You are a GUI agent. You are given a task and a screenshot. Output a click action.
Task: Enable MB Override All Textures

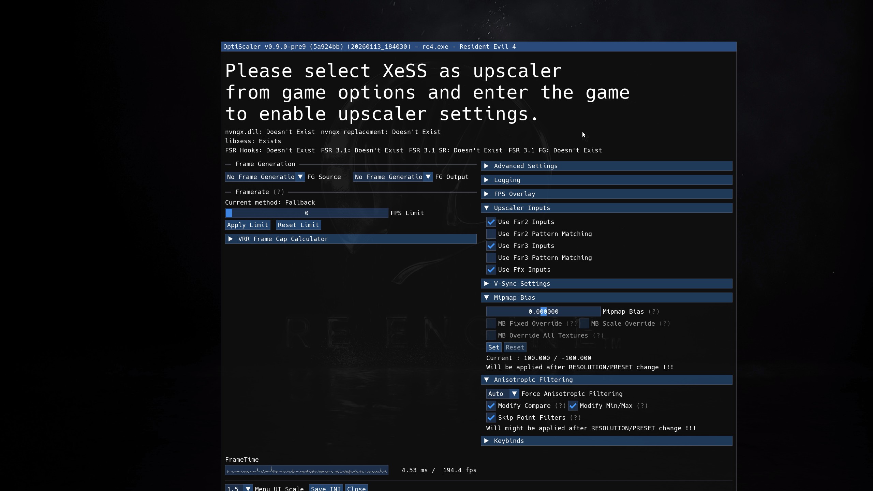pos(491,336)
